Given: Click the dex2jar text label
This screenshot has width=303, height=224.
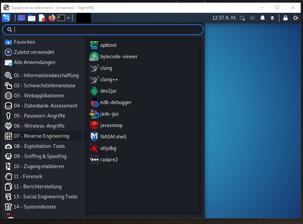Looking at the screenshot, I should pos(108,91).
